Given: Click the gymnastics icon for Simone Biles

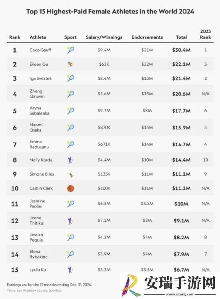Looking at the screenshot, I should click(x=71, y=174).
